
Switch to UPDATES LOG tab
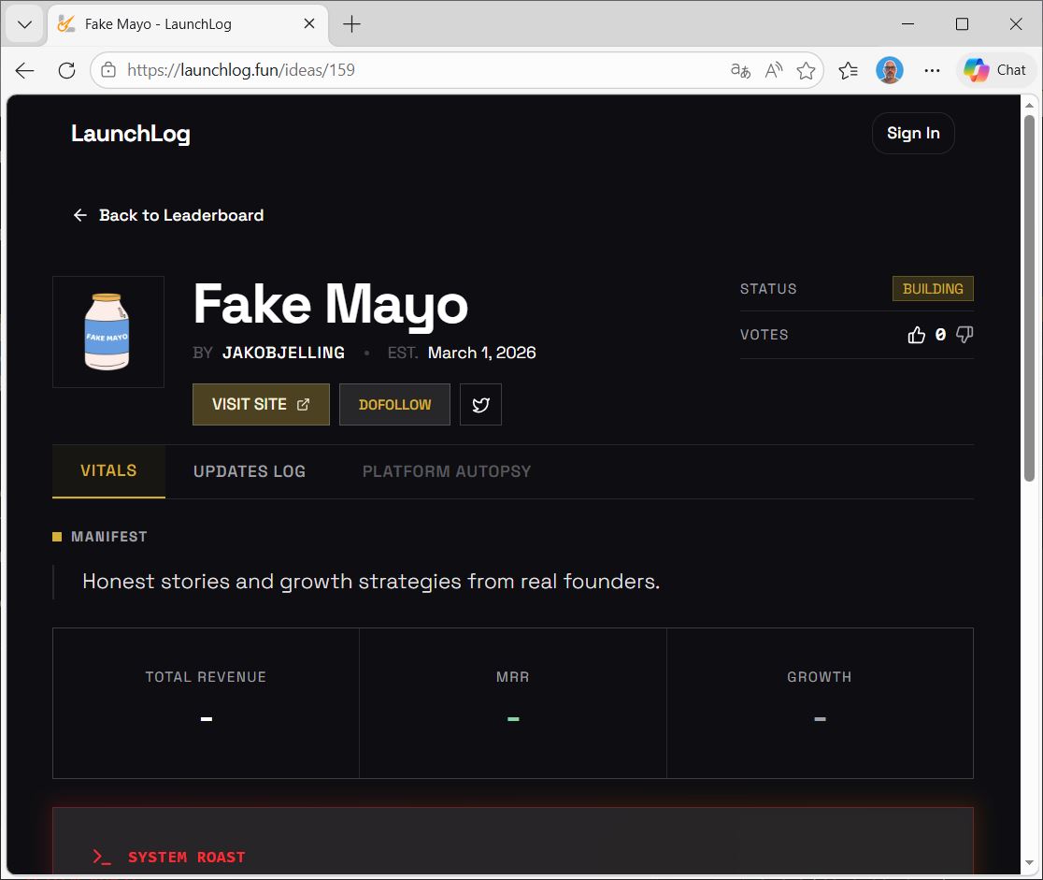pyautogui.click(x=250, y=471)
